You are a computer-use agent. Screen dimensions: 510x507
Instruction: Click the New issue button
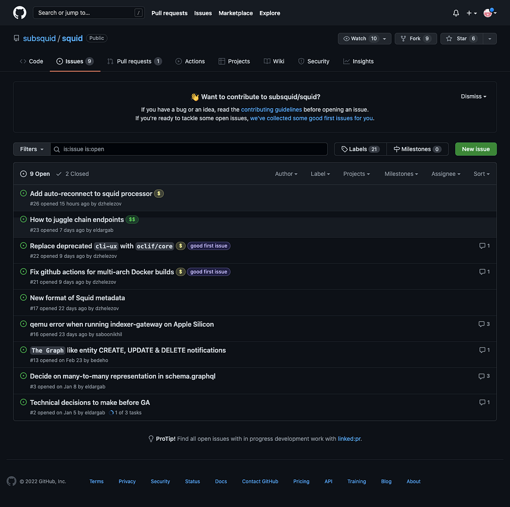click(476, 149)
